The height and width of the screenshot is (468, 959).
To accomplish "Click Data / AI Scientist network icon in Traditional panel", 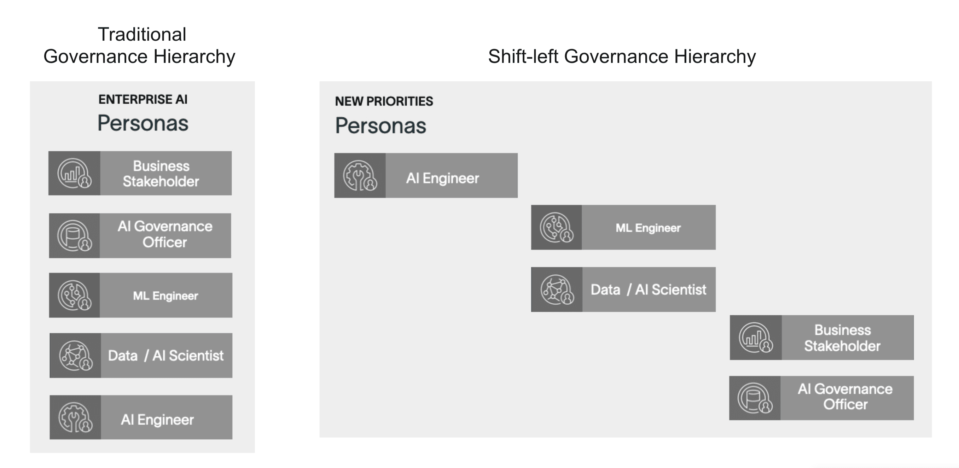I will 75,356.
